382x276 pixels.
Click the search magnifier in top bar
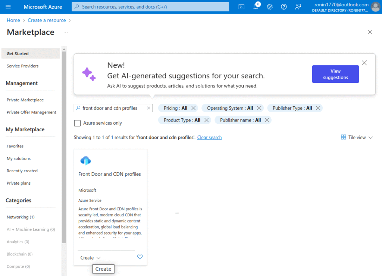(x=77, y=7)
